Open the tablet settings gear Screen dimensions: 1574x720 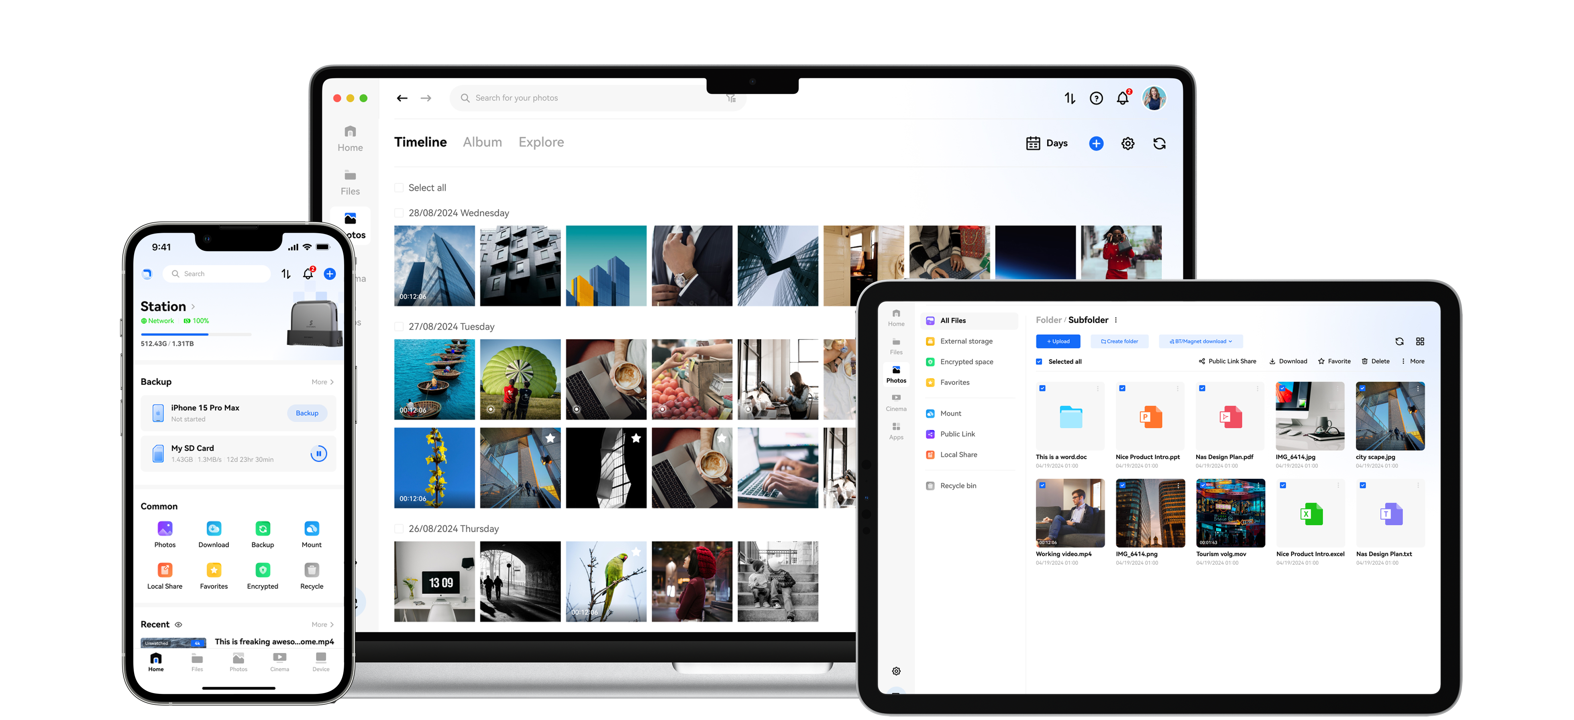click(x=896, y=671)
